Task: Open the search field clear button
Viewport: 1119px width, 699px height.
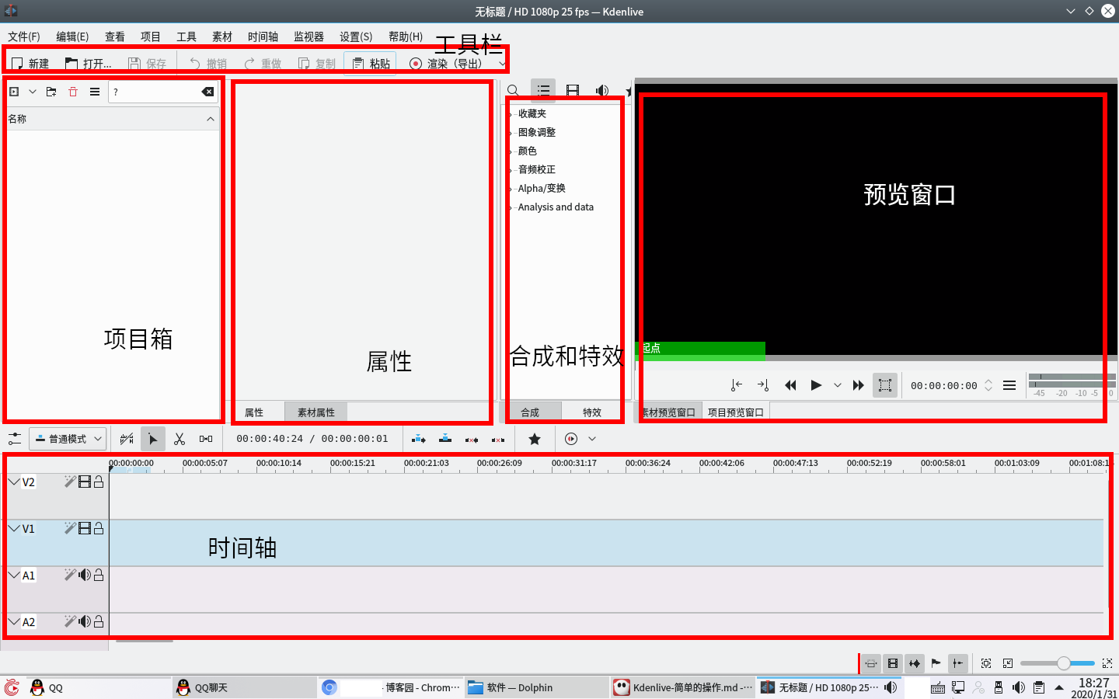Action: click(x=207, y=91)
